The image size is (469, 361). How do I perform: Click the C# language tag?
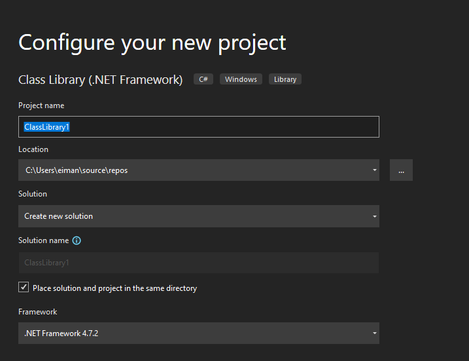coord(203,79)
